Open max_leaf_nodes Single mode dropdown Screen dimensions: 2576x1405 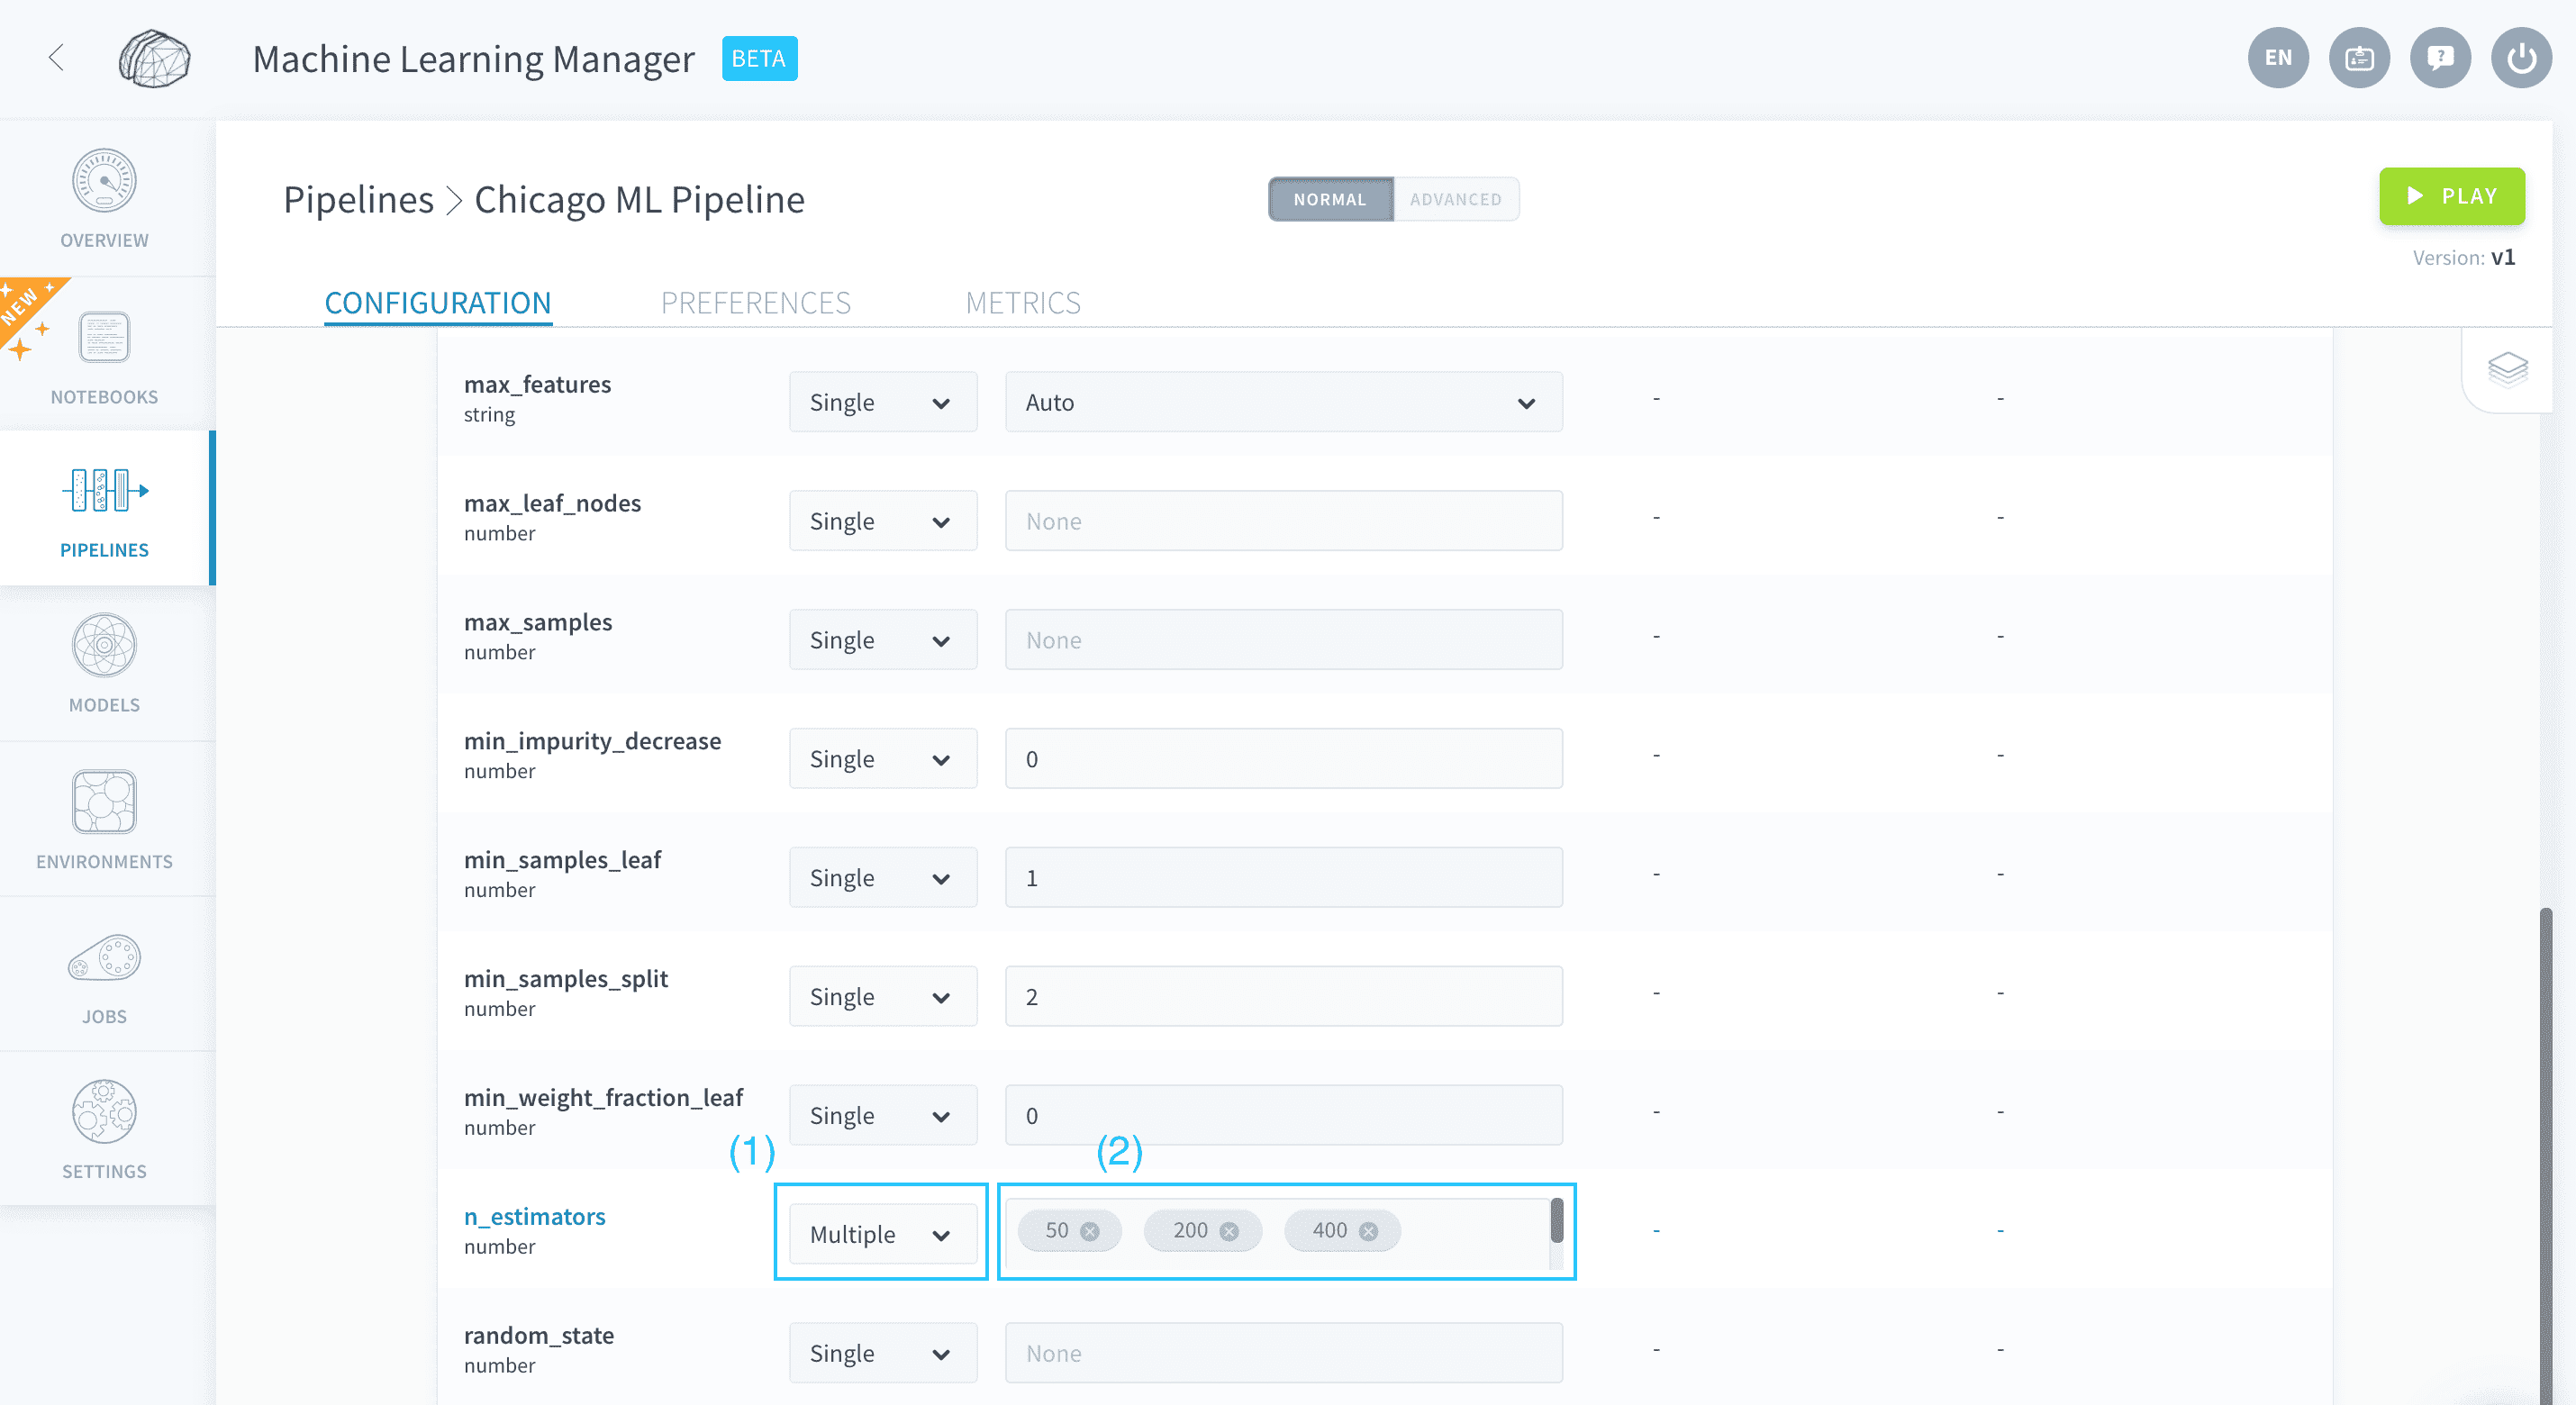[x=883, y=521]
